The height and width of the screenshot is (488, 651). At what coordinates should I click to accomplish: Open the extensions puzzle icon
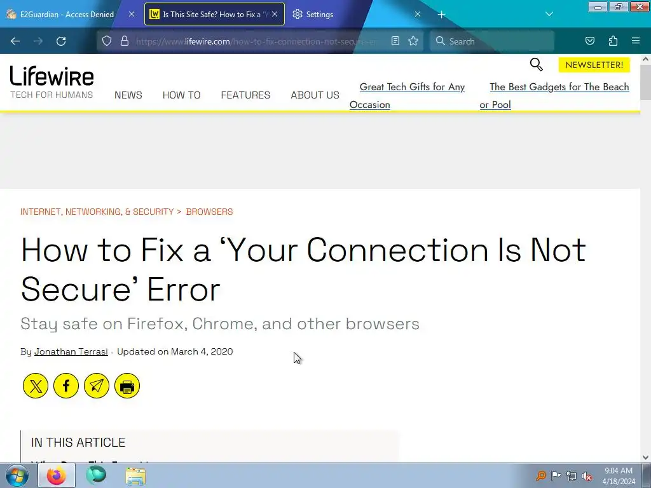pyautogui.click(x=613, y=41)
